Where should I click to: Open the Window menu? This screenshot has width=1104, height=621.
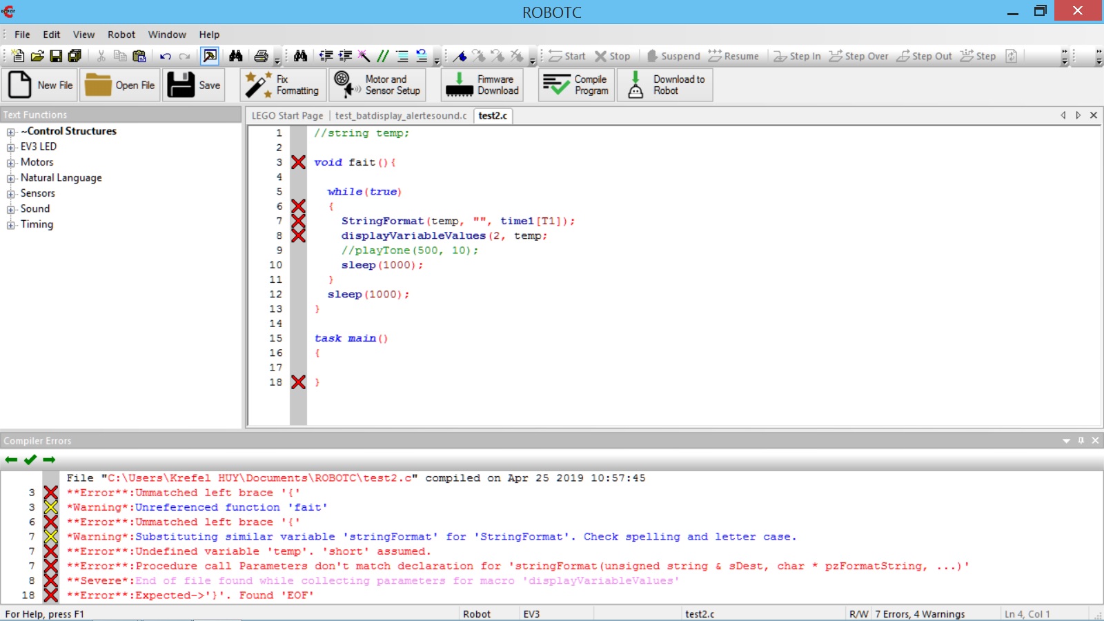[x=167, y=34]
